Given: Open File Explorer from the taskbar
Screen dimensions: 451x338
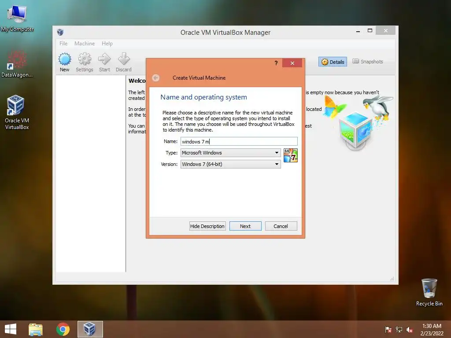Looking at the screenshot, I should 36,329.
